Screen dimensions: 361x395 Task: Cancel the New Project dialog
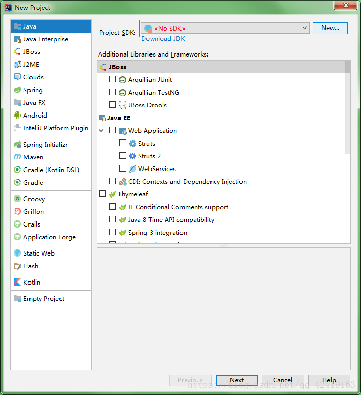(283, 380)
